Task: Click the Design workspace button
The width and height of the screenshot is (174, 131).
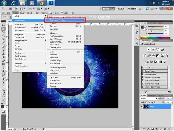Action: [x=121, y=9]
